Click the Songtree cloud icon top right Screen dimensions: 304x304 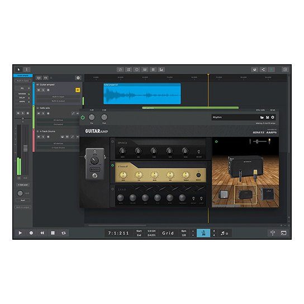pos(255,70)
